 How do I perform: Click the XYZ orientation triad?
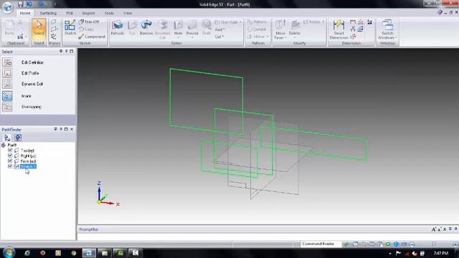click(x=108, y=193)
